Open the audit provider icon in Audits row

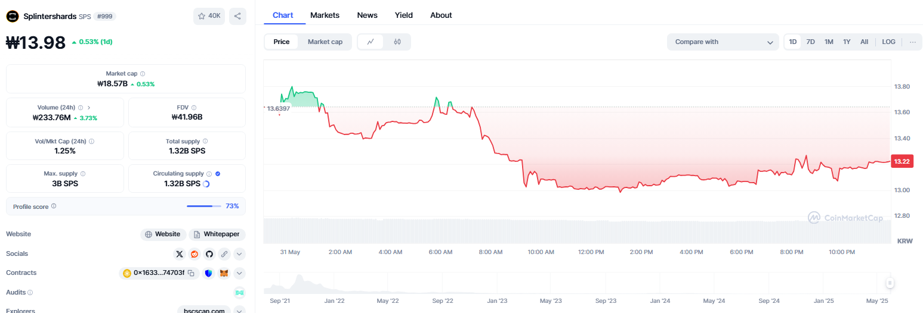click(x=239, y=292)
